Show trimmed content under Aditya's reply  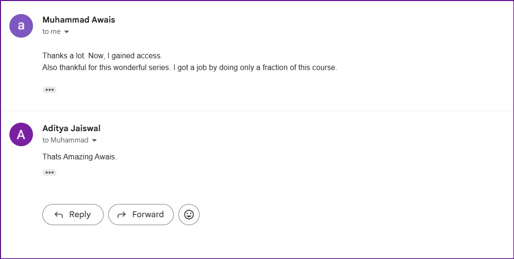[x=49, y=173]
